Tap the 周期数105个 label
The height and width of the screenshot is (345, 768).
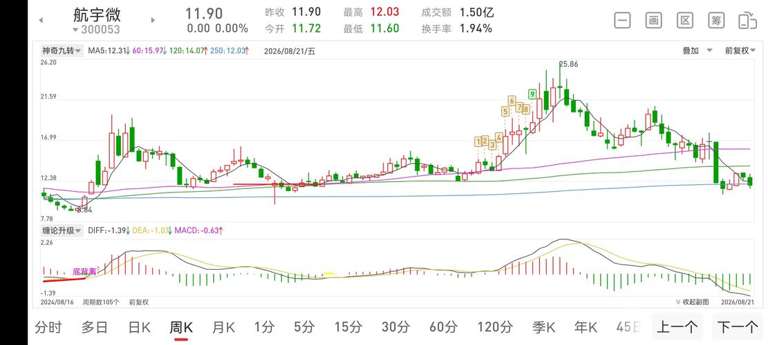101,302
